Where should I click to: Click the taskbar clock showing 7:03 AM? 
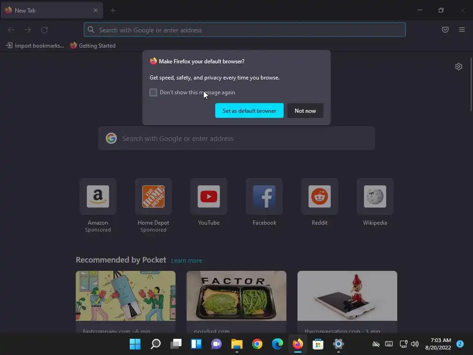[438, 344]
